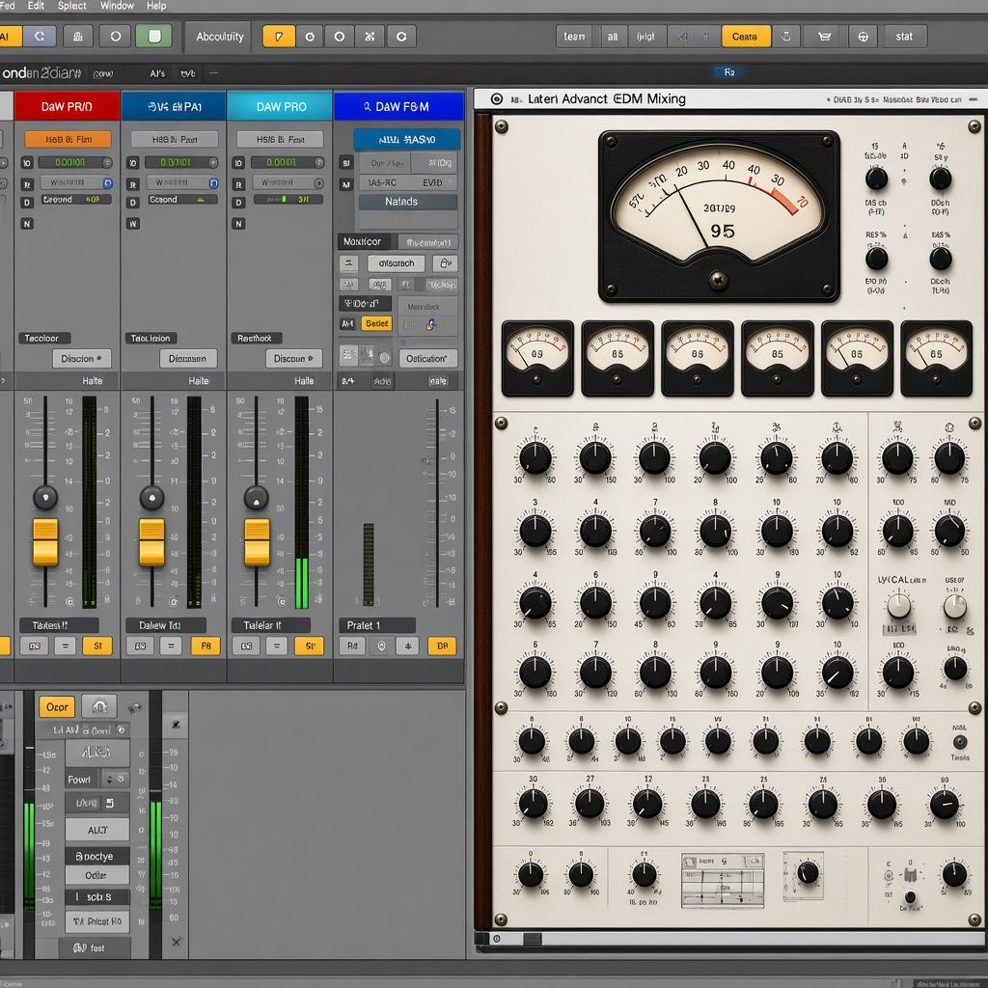
Task: Click the globe icon next to stat
Action: click(x=863, y=37)
